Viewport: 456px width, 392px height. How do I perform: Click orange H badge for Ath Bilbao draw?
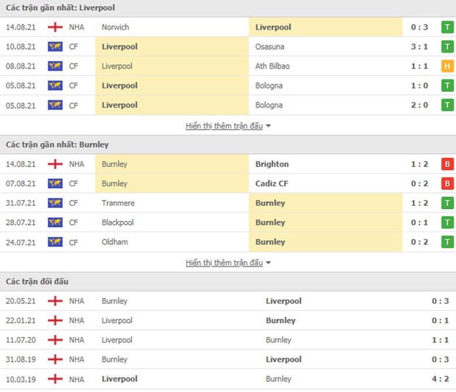(447, 66)
